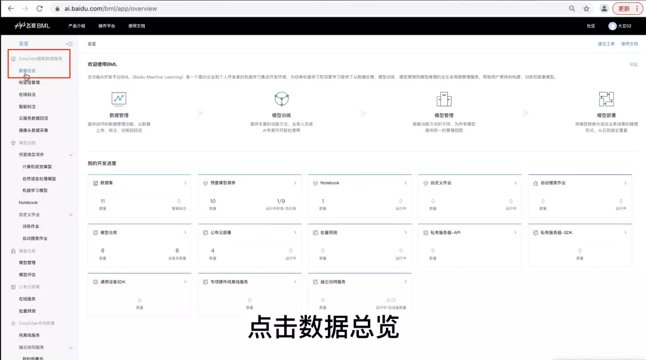Image resolution: width=646 pixels, height=360 pixels.
Task: Open the Chrome profile icon
Action: coord(604,8)
